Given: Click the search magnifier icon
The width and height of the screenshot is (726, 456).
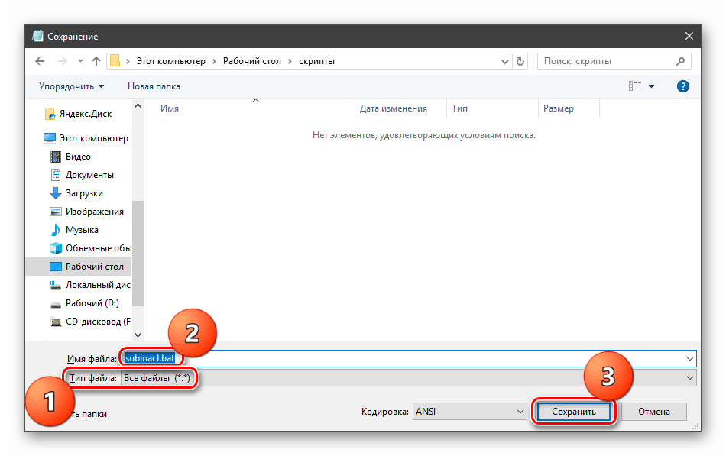Looking at the screenshot, I should pyautogui.click(x=679, y=60).
